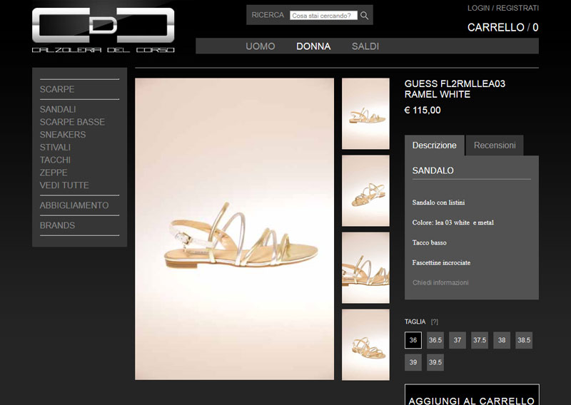Go to SANDALI category
Viewport: 571px width, 405px height.
[58, 109]
